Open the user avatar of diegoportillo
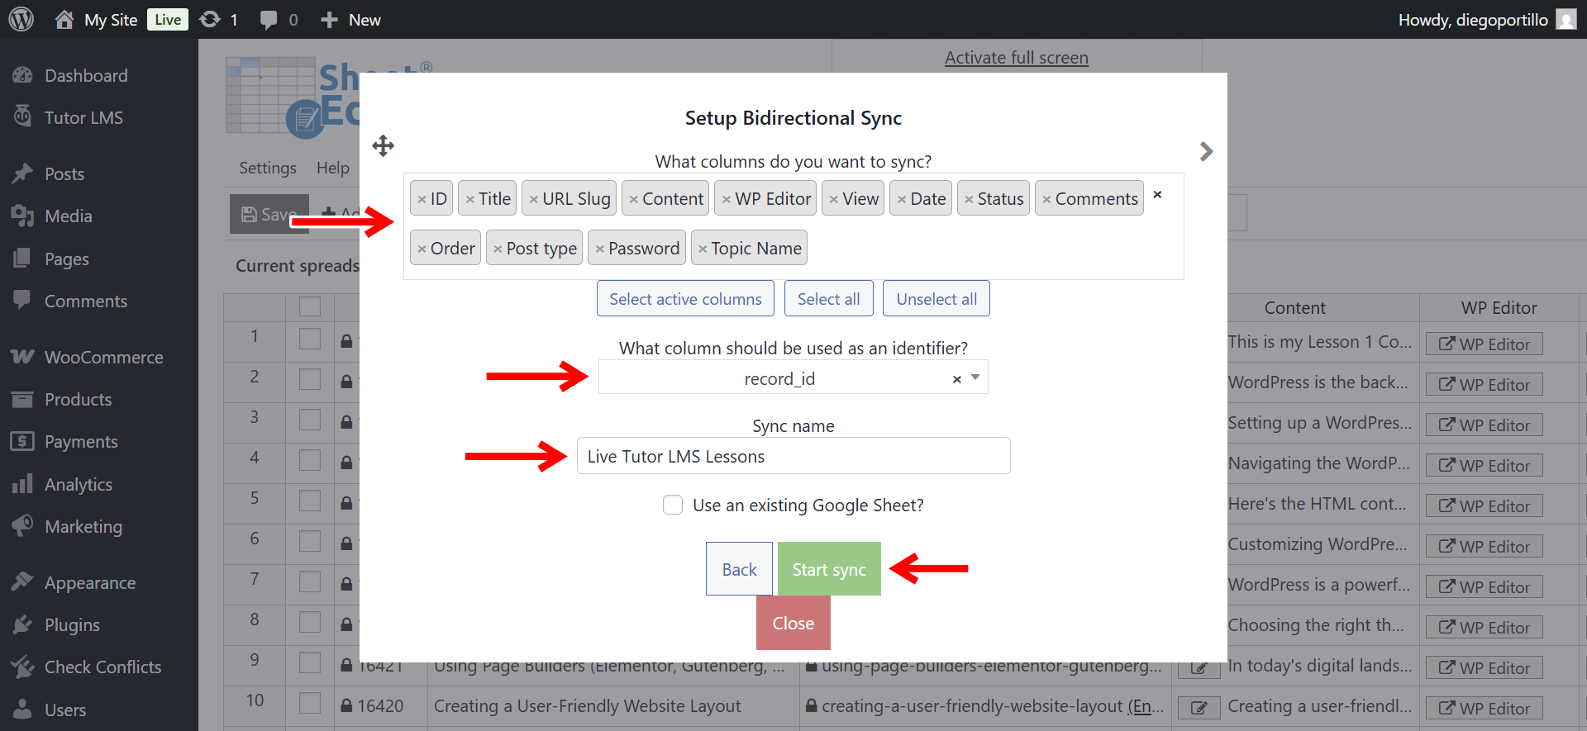 coord(1566,19)
